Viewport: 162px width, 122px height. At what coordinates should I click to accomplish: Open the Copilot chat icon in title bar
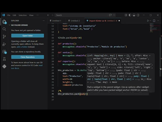point(110,15)
